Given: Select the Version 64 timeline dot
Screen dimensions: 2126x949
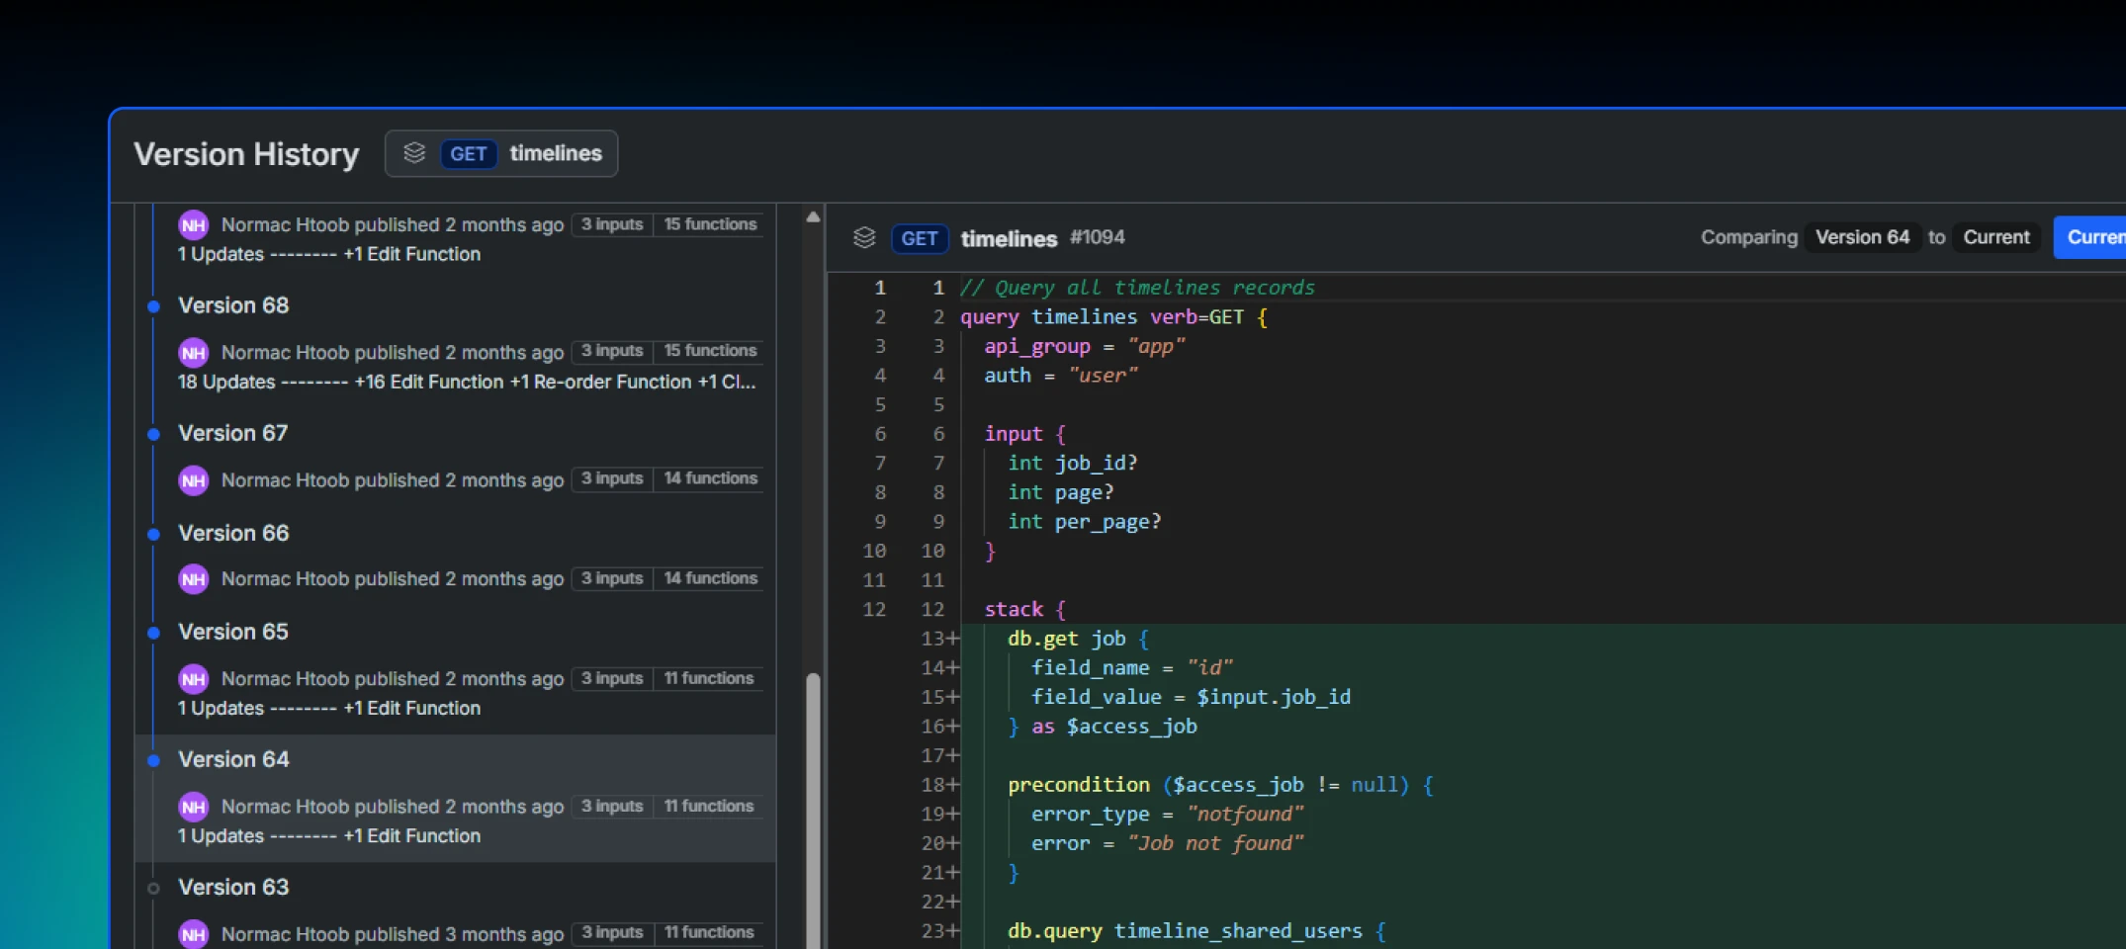Looking at the screenshot, I should (153, 760).
